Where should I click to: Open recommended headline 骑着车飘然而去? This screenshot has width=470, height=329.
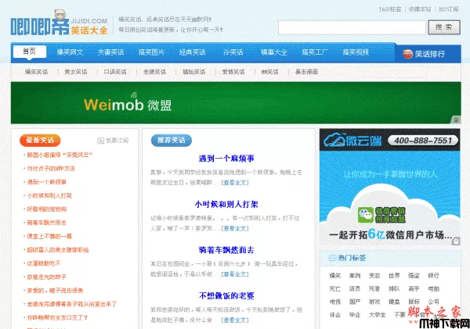coord(226,250)
